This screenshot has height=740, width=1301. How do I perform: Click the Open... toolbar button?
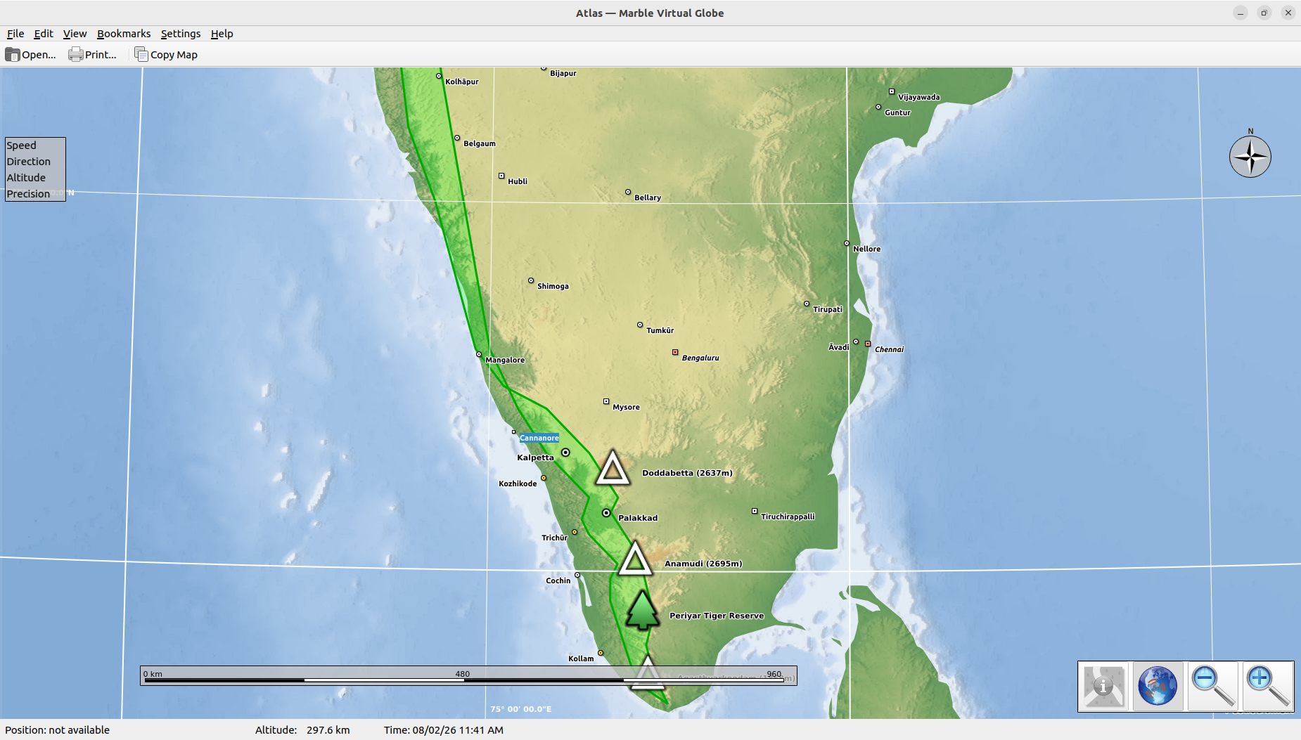(31, 55)
